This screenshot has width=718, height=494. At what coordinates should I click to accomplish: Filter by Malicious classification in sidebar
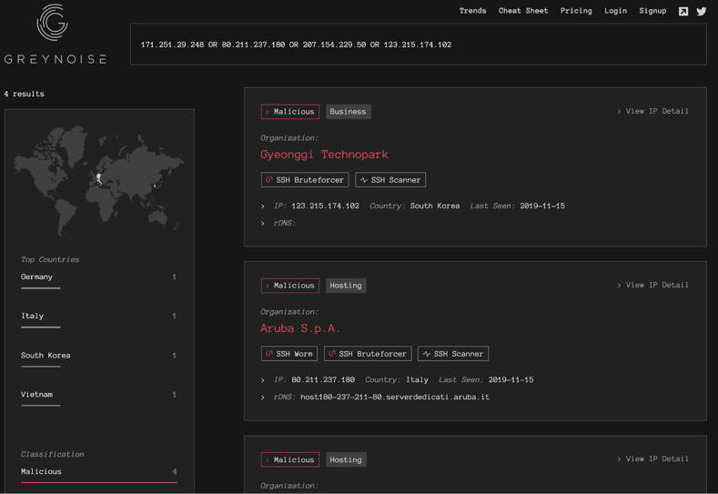[x=99, y=473]
